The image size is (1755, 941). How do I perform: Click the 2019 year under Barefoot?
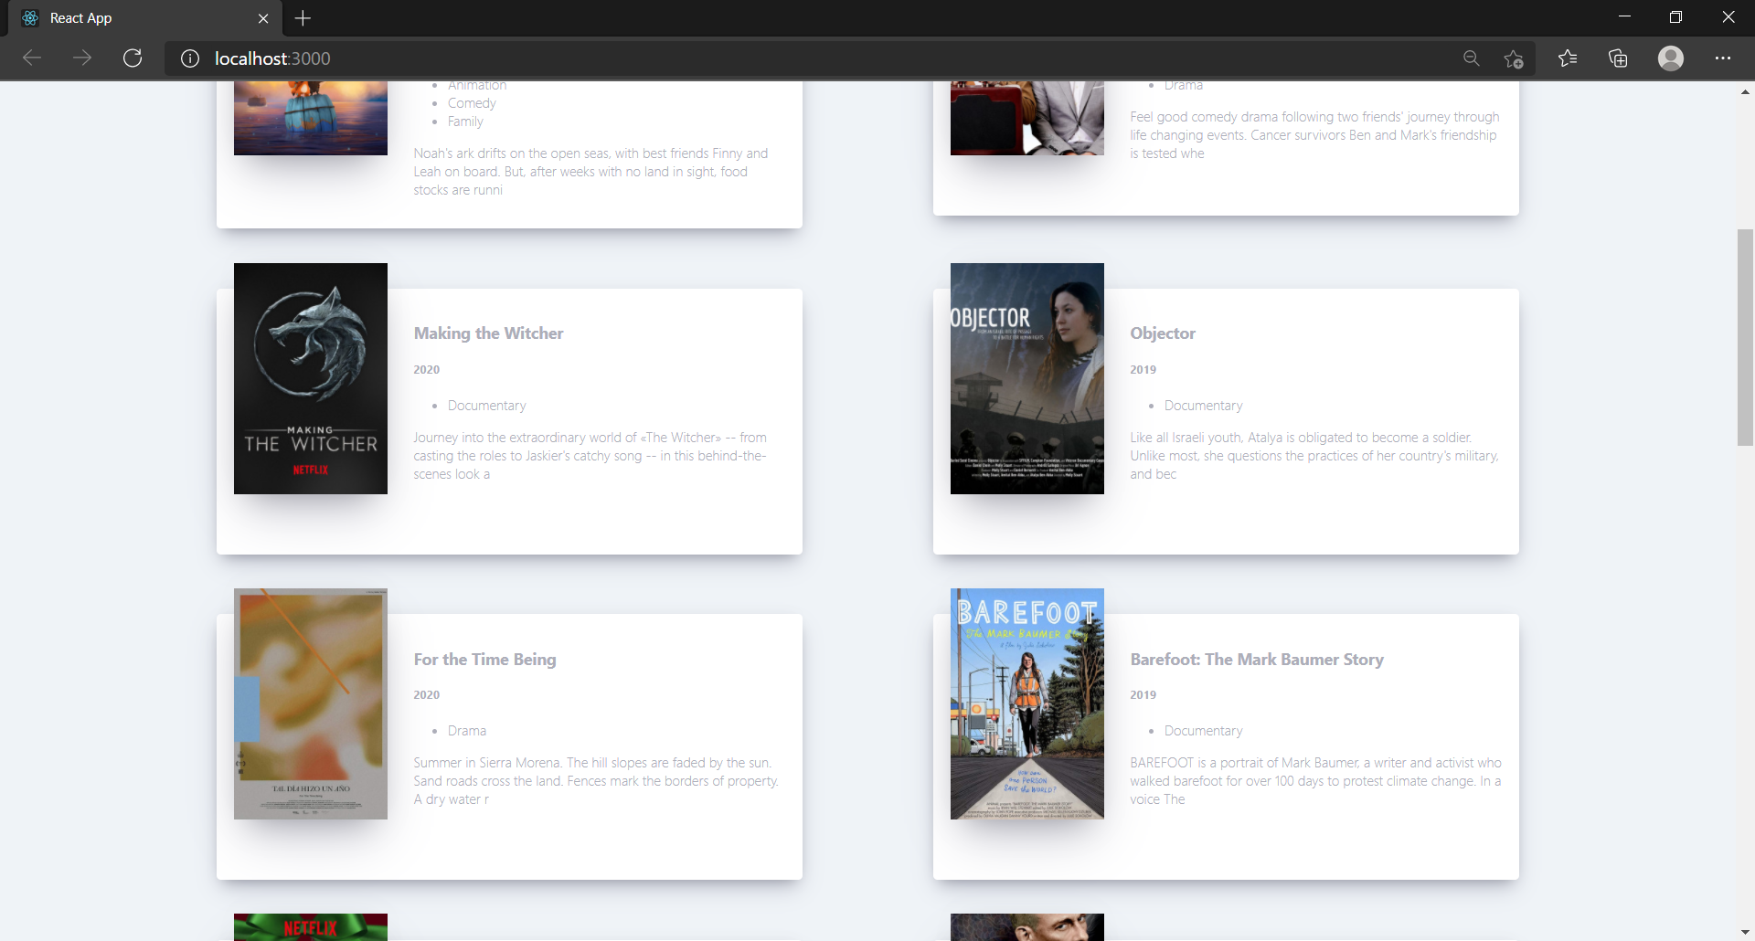(1143, 695)
